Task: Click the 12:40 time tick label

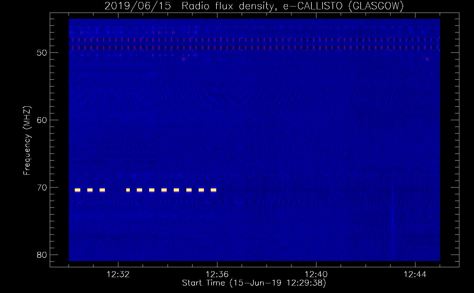Action: pyautogui.click(x=316, y=275)
